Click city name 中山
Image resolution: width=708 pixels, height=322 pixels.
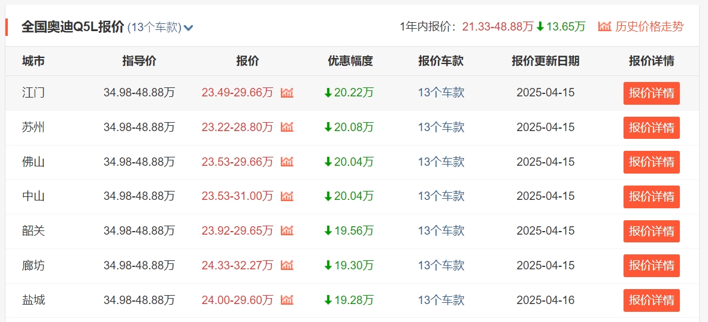click(34, 196)
